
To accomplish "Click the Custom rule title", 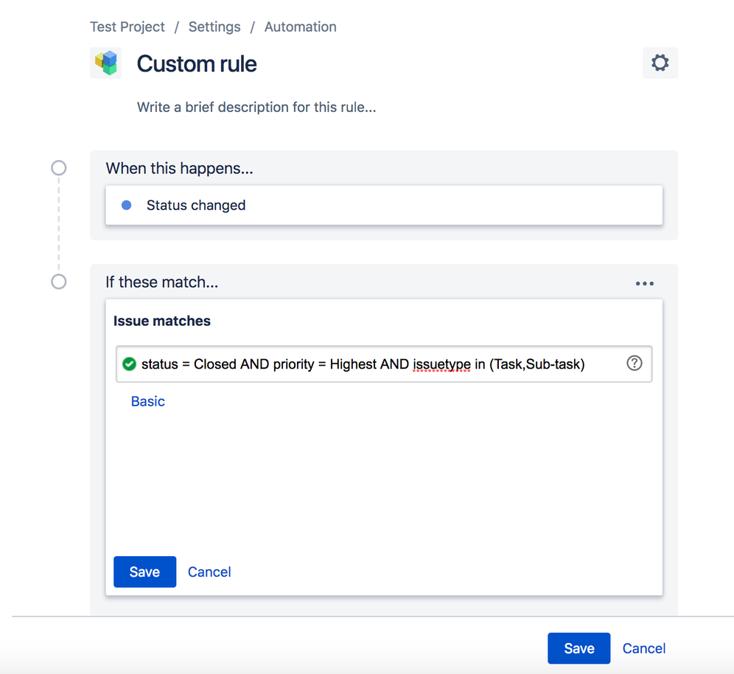I will (x=197, y=63).
